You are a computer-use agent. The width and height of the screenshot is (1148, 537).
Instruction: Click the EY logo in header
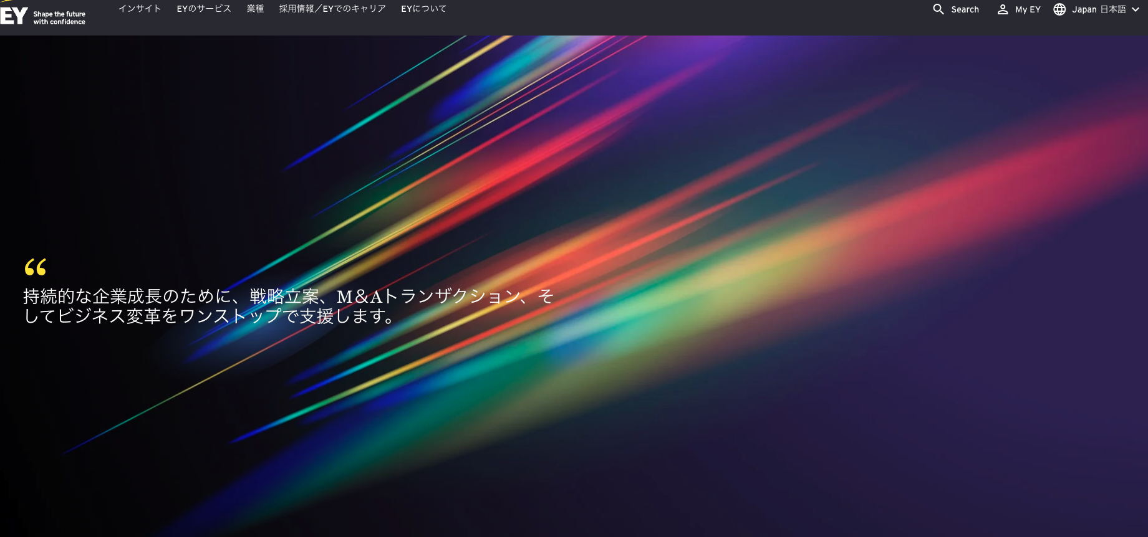pyautogui.click(x=14, y=15)
